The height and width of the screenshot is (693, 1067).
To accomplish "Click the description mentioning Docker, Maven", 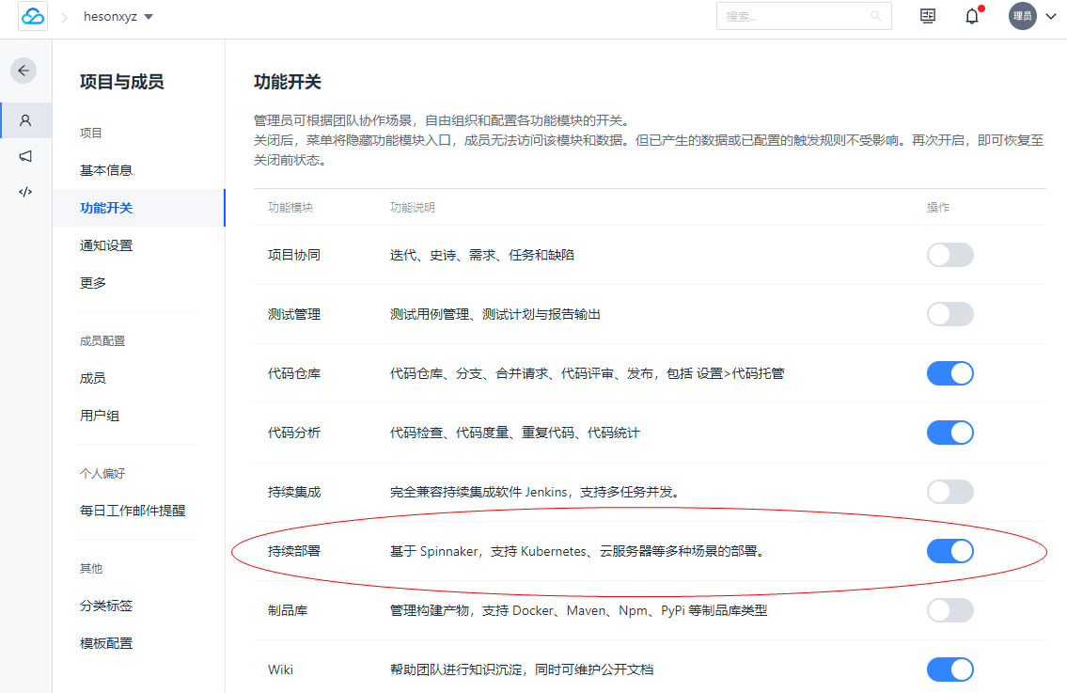I will [x=578, y=610].
